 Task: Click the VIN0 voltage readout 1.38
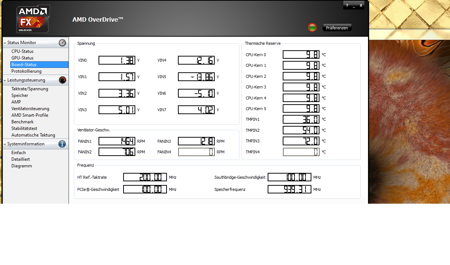[117, 60]
